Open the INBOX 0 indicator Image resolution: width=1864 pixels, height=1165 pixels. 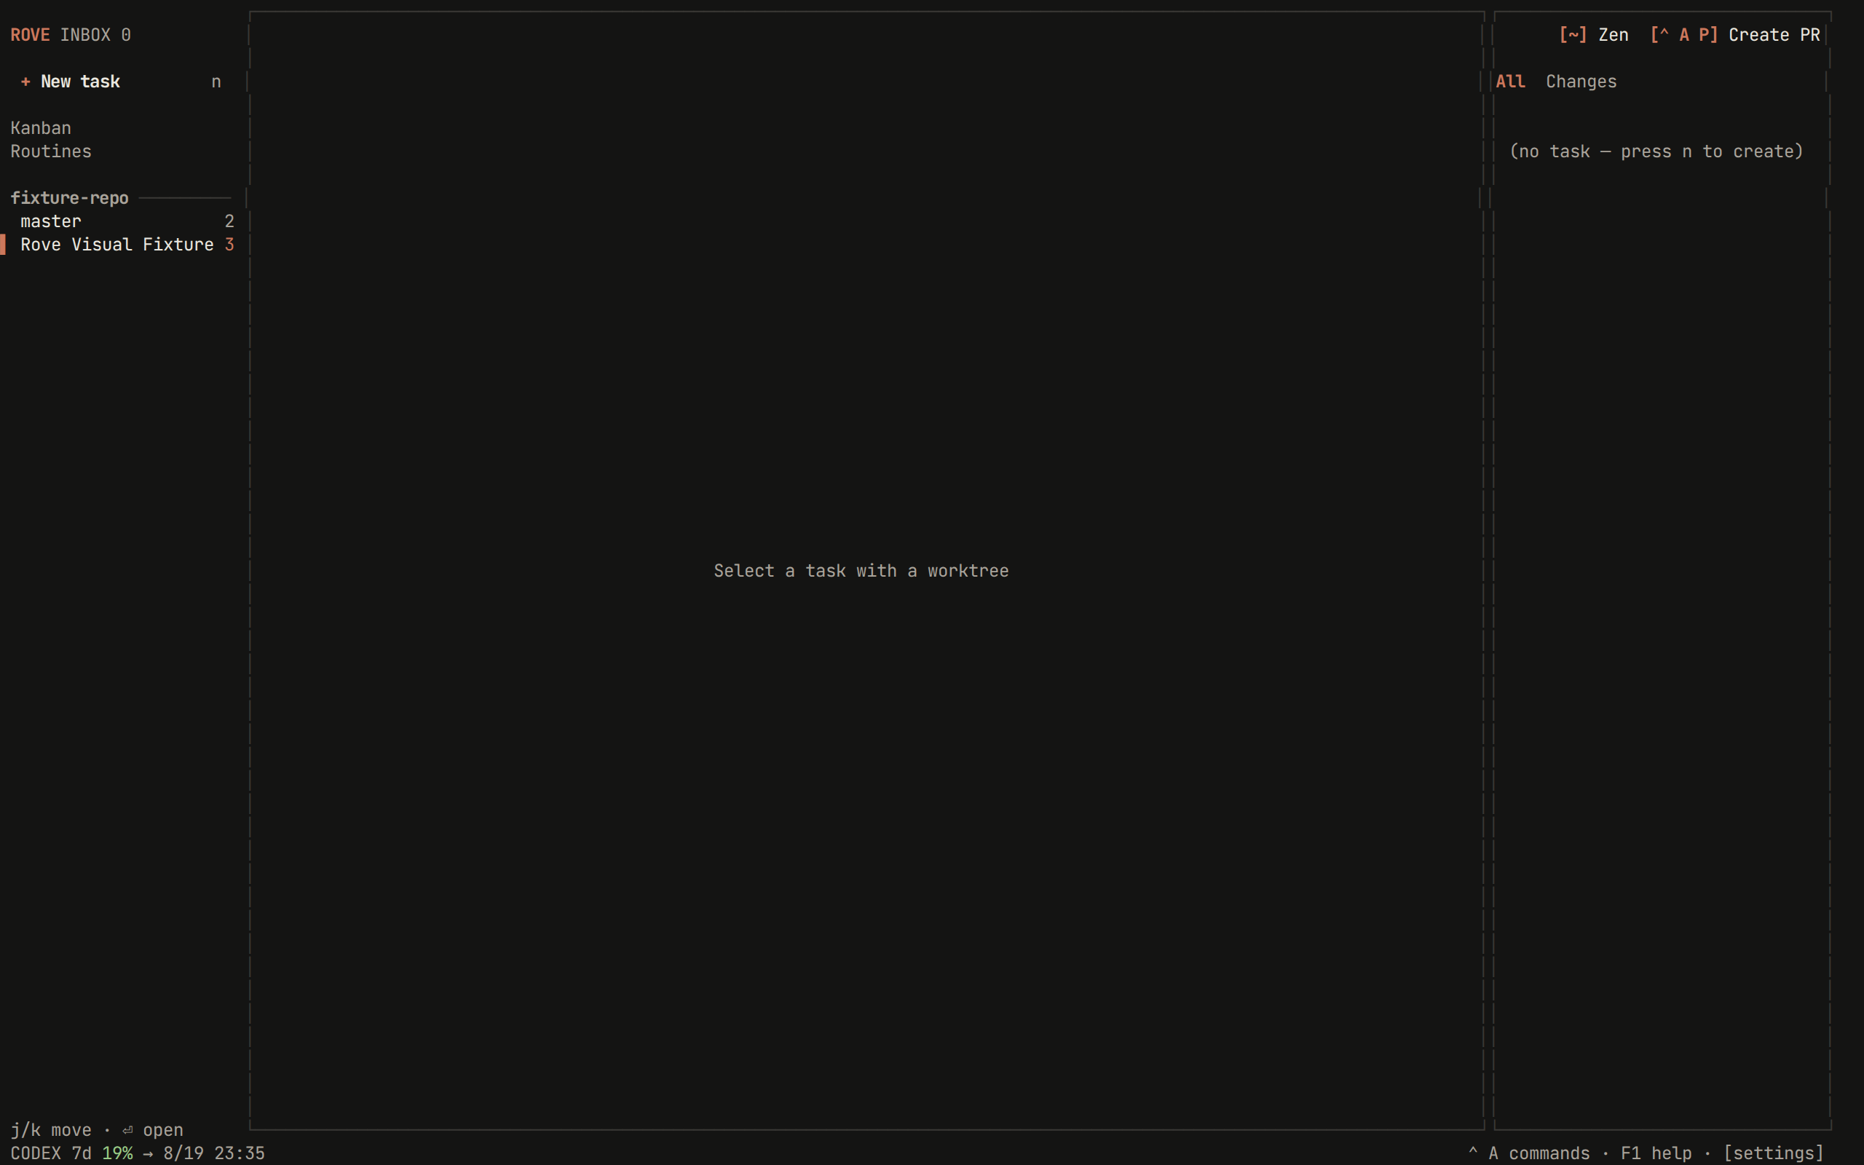[95, 35]
